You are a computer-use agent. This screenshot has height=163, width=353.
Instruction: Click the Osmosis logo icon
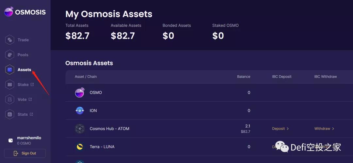[x=8, y=12]
